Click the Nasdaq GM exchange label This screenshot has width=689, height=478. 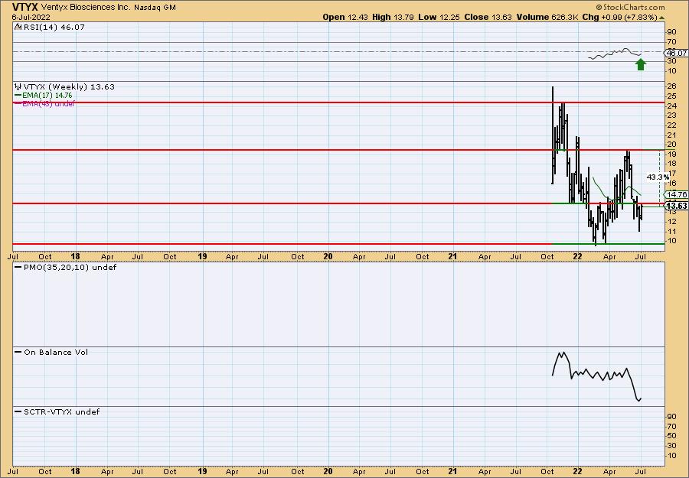(155, 8)
